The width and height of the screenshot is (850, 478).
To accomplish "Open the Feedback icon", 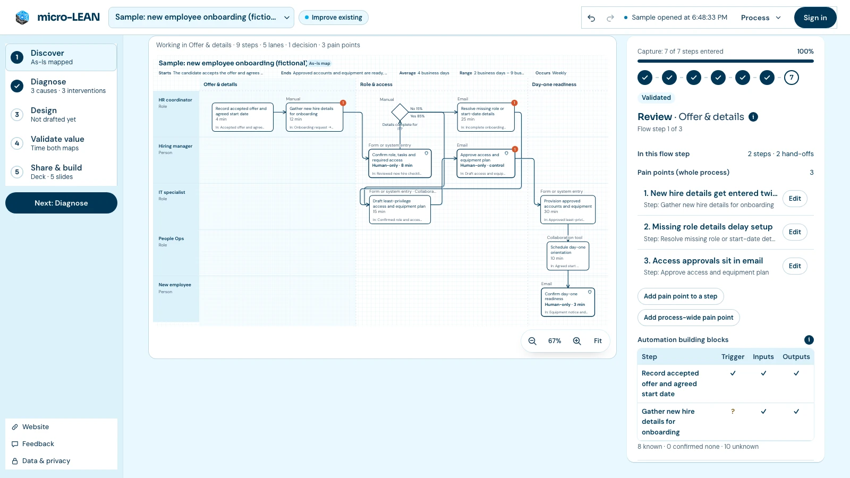I will tap(15, 444).
